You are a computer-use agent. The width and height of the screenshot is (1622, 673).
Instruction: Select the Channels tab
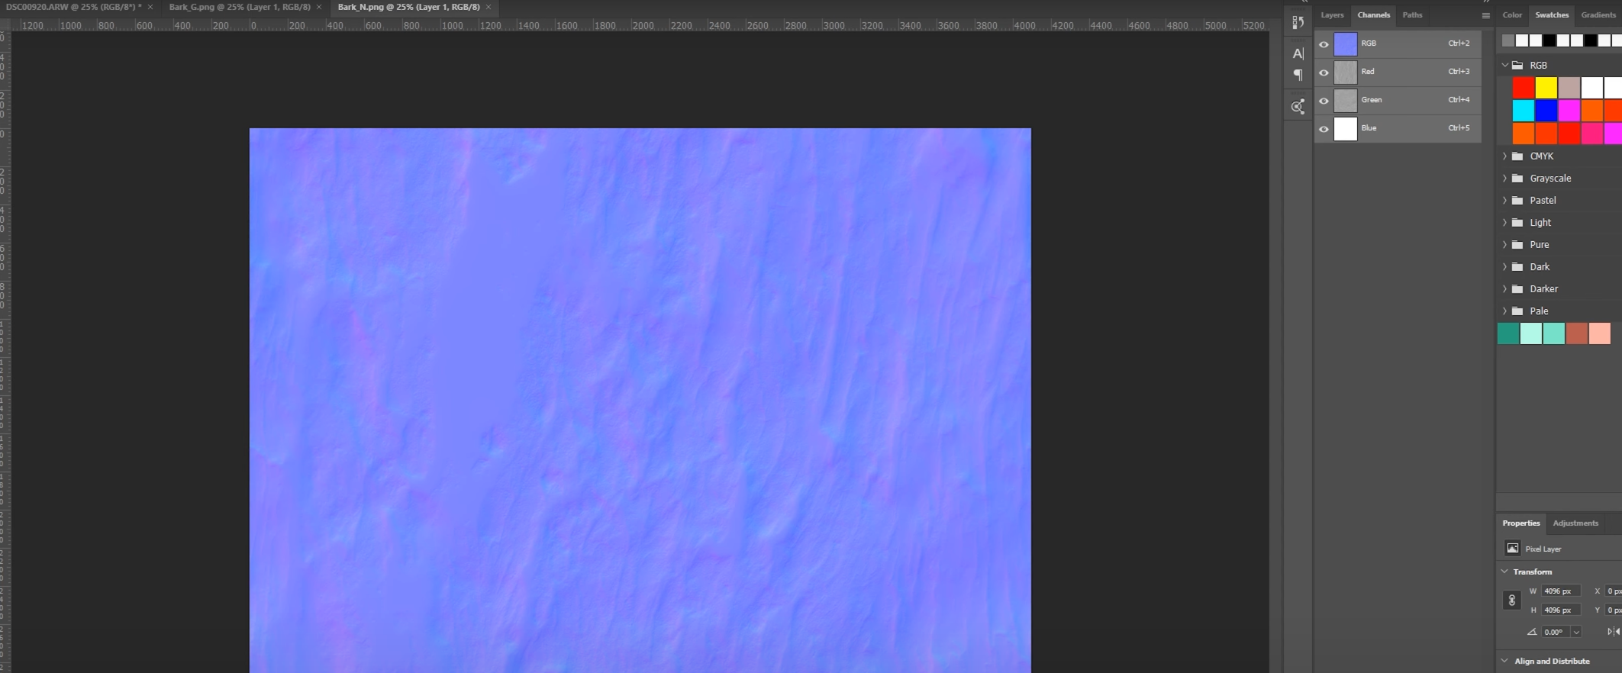[1373, 15]
